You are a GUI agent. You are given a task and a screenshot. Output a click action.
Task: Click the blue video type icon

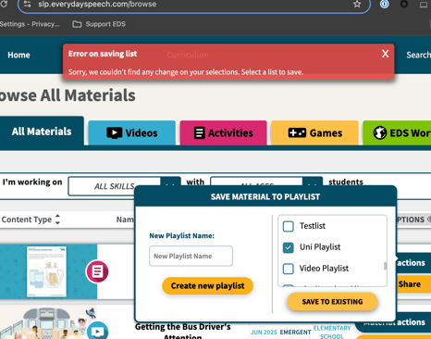(98, 331)
